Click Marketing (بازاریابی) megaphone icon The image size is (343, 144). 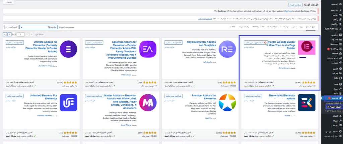[341, 63]
